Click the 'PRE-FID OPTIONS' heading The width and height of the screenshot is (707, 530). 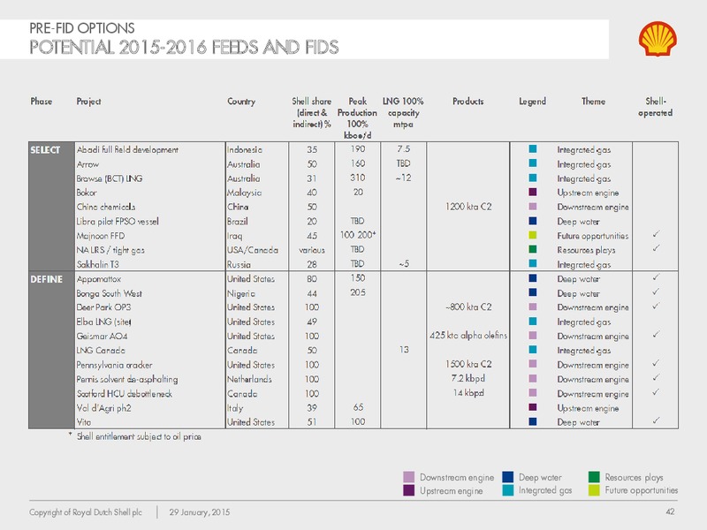tap(82, 28)
